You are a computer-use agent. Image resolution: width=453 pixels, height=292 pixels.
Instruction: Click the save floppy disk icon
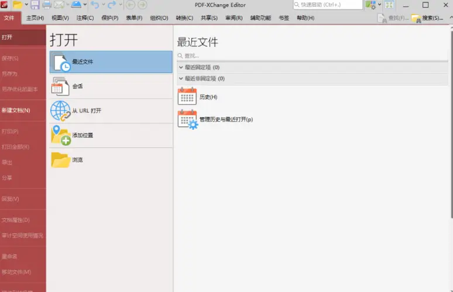tap(35, 5)
